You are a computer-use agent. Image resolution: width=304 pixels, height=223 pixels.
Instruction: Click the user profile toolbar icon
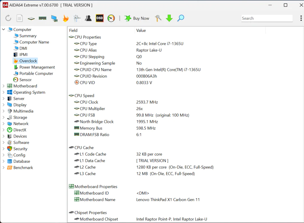(x=88, y=18)
